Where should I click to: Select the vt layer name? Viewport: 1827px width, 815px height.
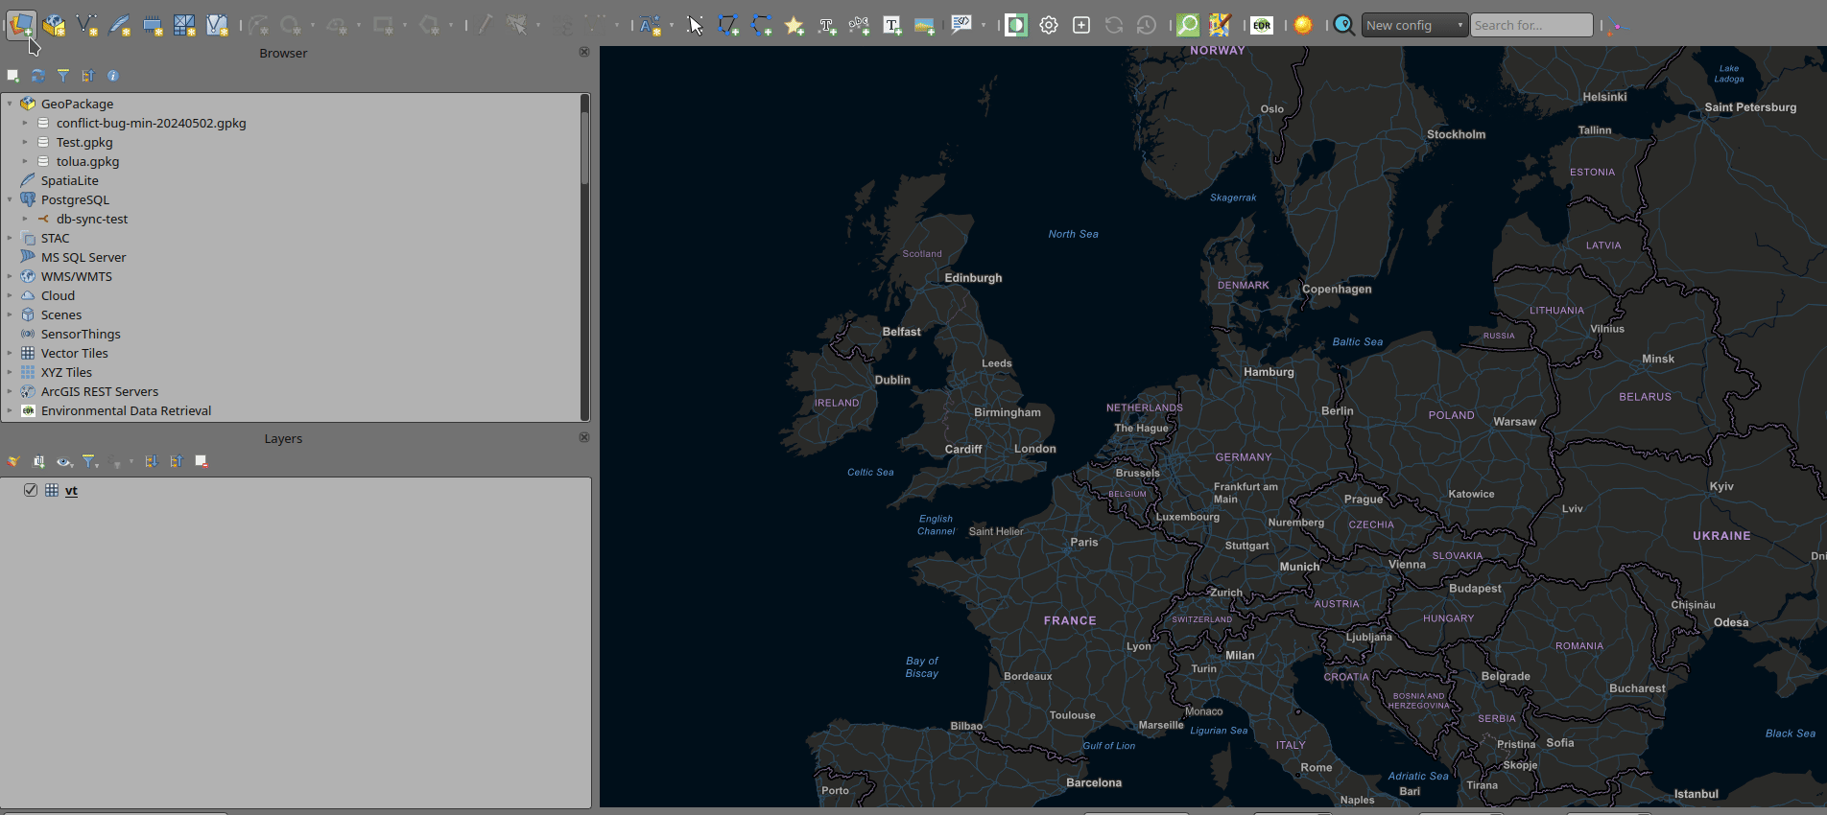(71, 490)
